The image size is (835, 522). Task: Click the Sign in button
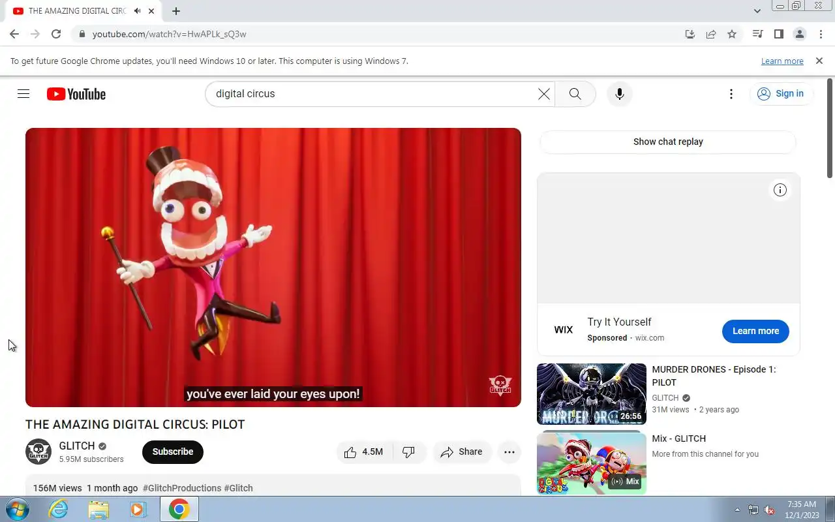pyautogui.click(x=782, y=94)
